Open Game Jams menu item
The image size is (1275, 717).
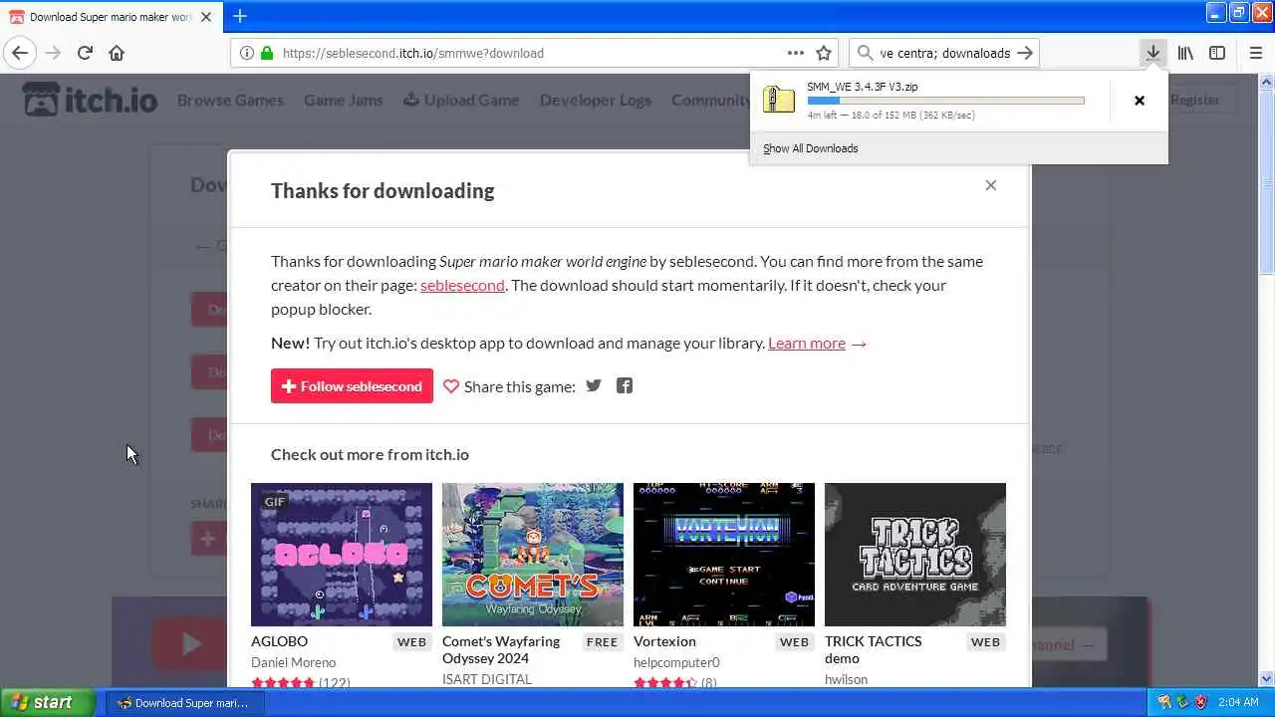click(x=343, y=100)
